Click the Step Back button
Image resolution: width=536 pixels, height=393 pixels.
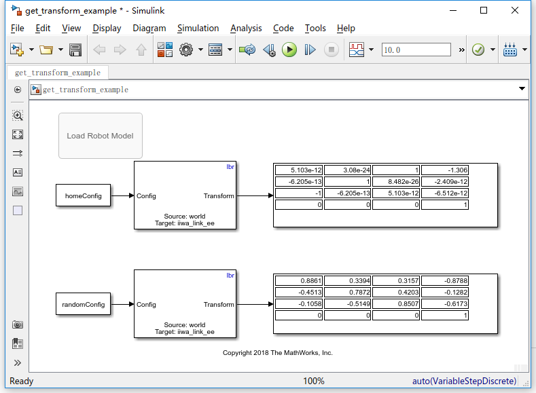(270, 50)
